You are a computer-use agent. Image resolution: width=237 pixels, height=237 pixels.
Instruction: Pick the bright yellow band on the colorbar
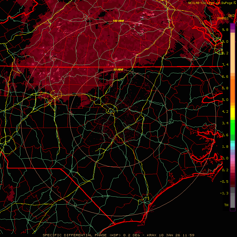click(x=233, y=113)
